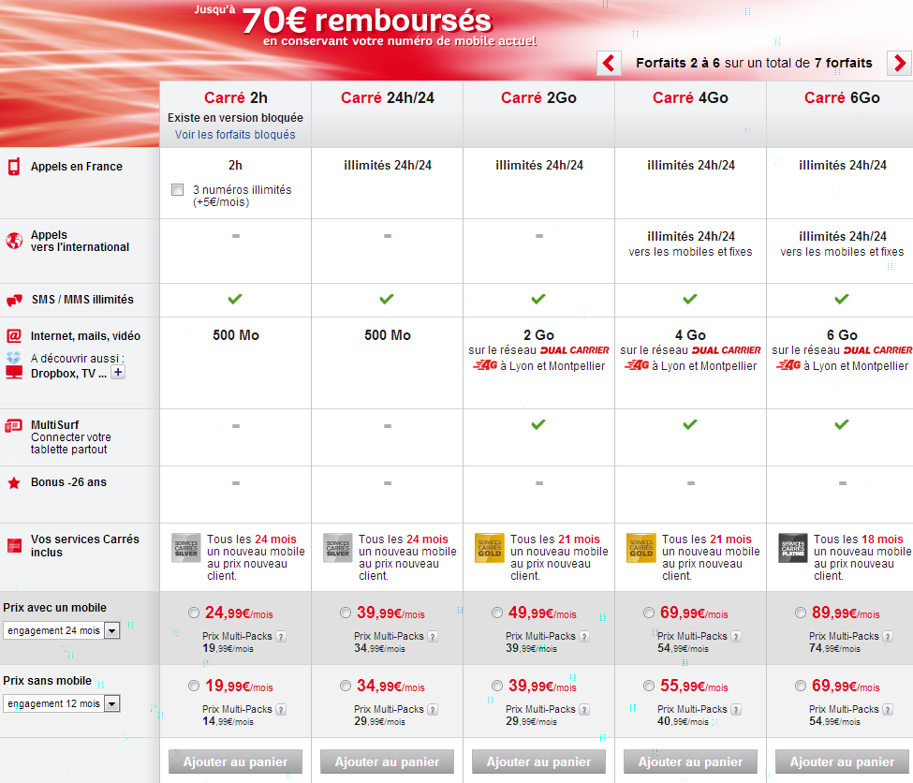Image resolution: width=913 pixels, height=783 pixels.
Task: Click Ajouter au panier under Carré 24h/24
Action: [387, 761]
